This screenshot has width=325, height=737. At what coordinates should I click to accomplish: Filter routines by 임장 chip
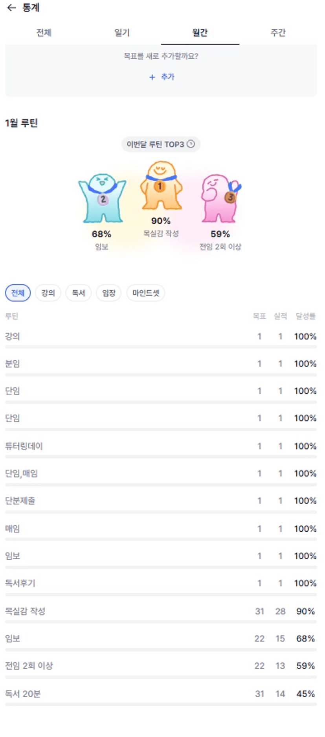pos(108,293)
